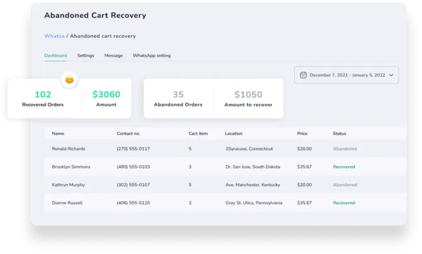This screenshot has height=254, width=422.
Task: Click the Name column header
Action: click(58, 134)
